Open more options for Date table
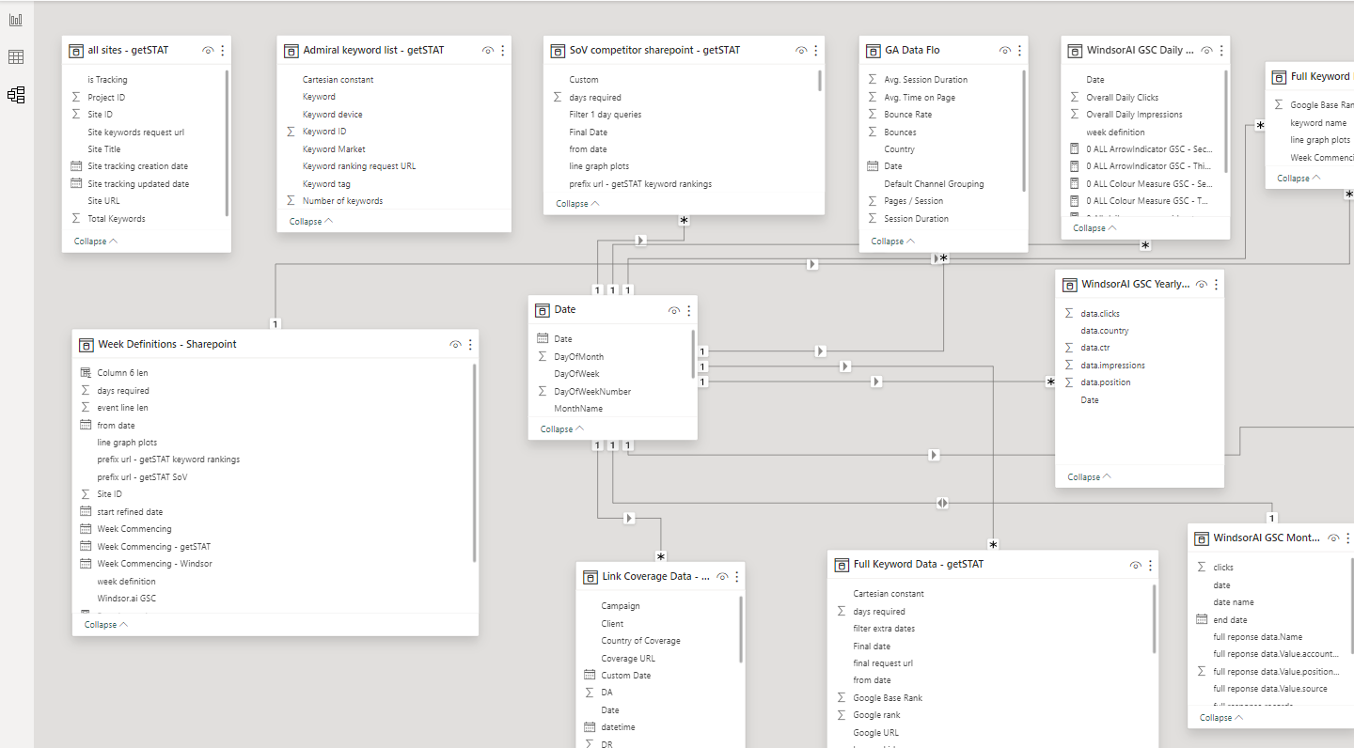 [x=689, y=310]
